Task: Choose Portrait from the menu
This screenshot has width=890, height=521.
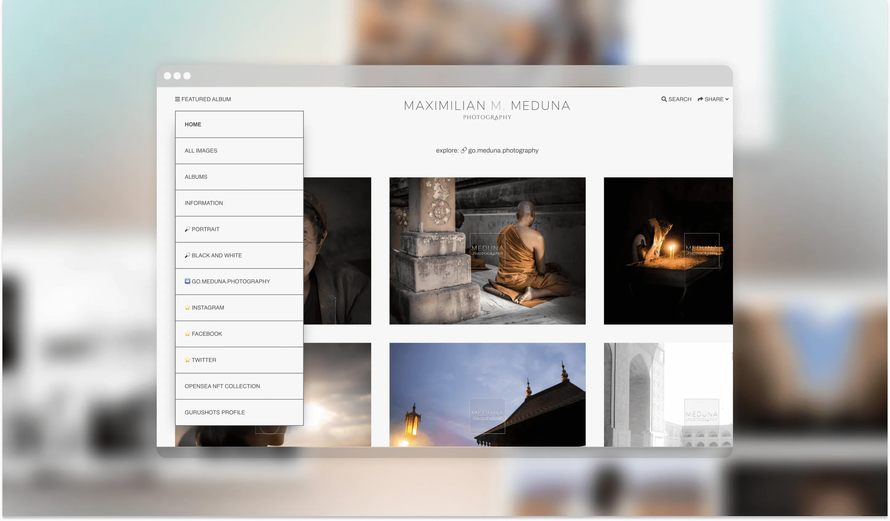Action: click(239, 229)
